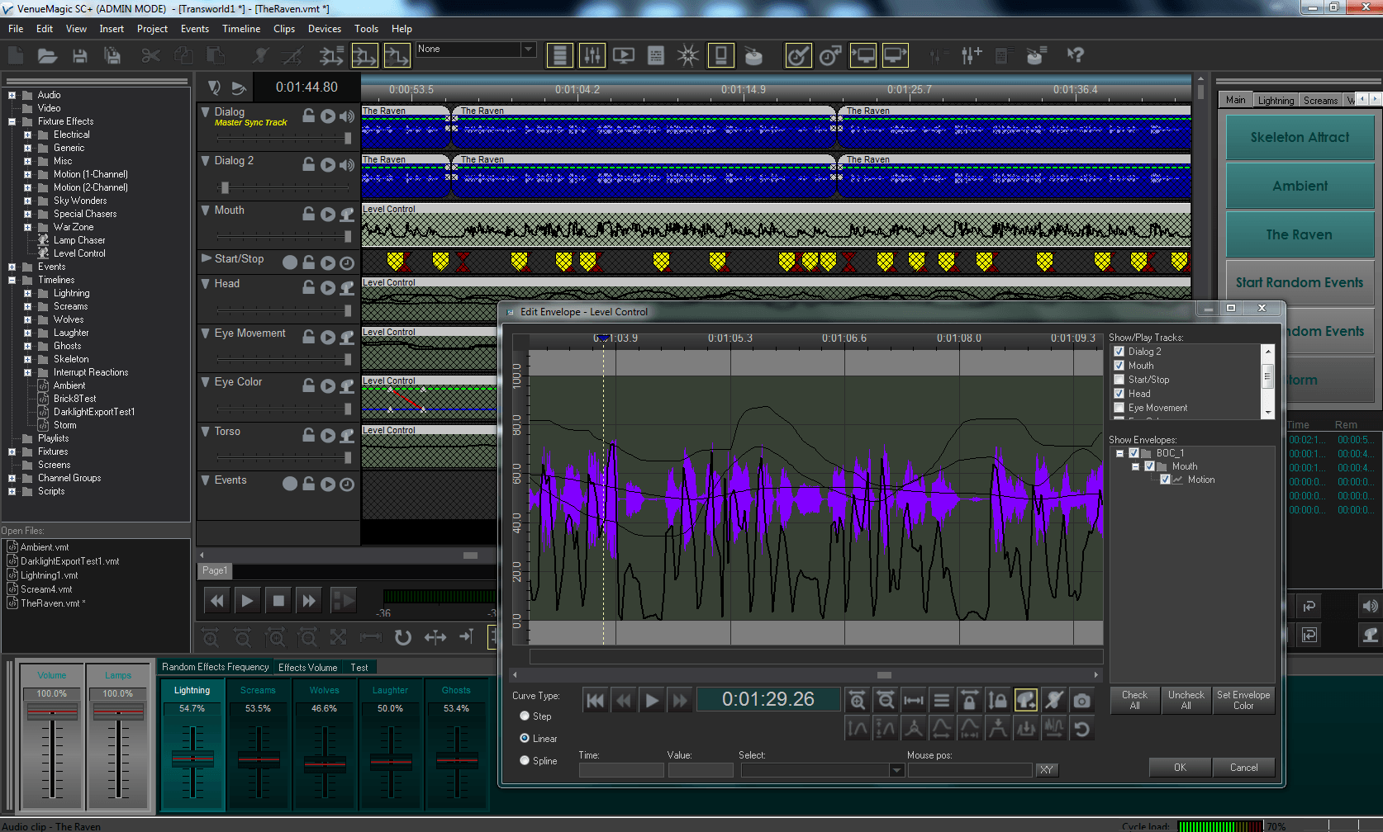Viewport: 1383px width, 832px height.
Task: Open the Timeline menu
Action: pyautogui.click(x=241, y=29)
